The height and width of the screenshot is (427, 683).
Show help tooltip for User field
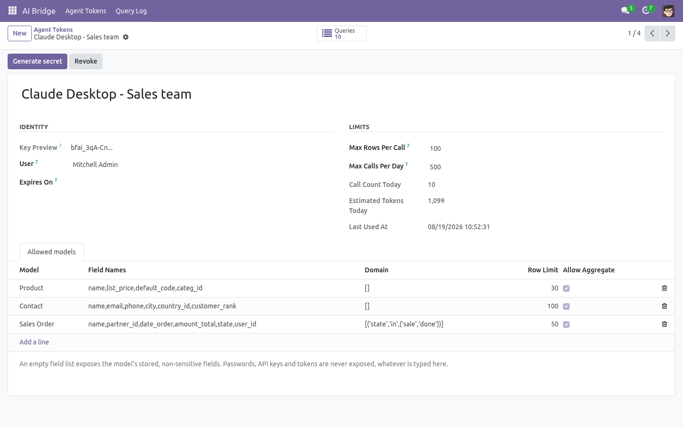tap(37, 162)
